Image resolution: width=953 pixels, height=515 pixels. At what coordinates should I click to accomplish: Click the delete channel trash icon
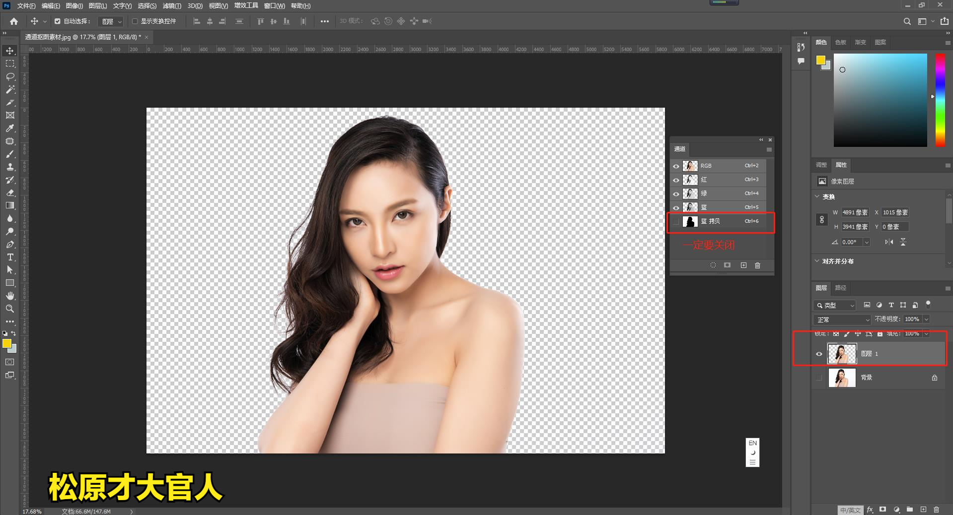click(757, 265)
